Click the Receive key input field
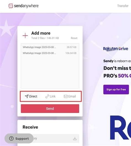This screenshot has height=146, width=131. pos(50,139)
